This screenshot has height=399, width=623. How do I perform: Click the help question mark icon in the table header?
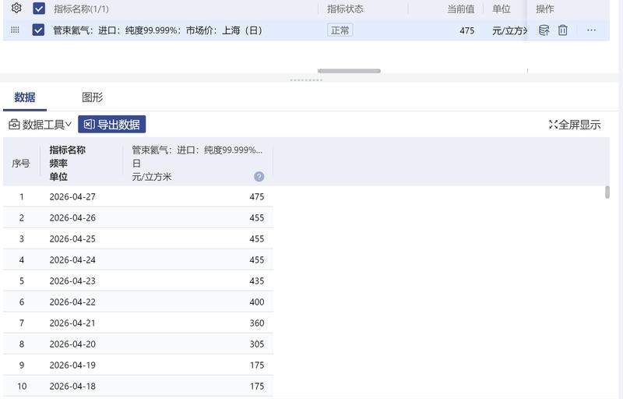[259, 177]
